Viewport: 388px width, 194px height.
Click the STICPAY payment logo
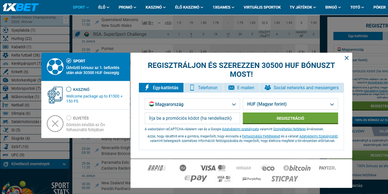click(284, 179)
